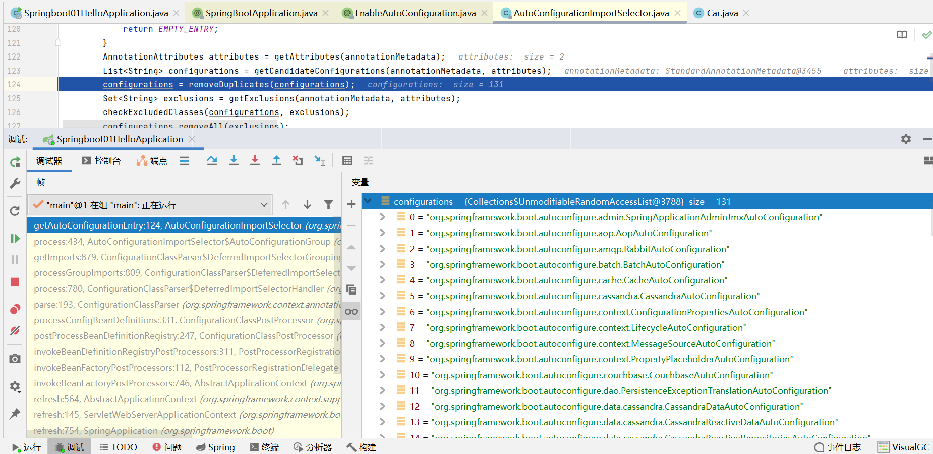Open the main thread dropdown
Screen dimensions: 933x454
pos(150,205)
